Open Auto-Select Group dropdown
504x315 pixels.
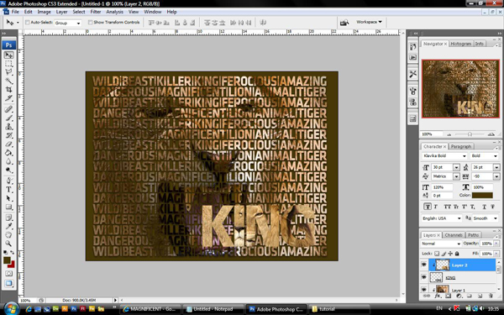pyautogui.click(x=67, y=23)
